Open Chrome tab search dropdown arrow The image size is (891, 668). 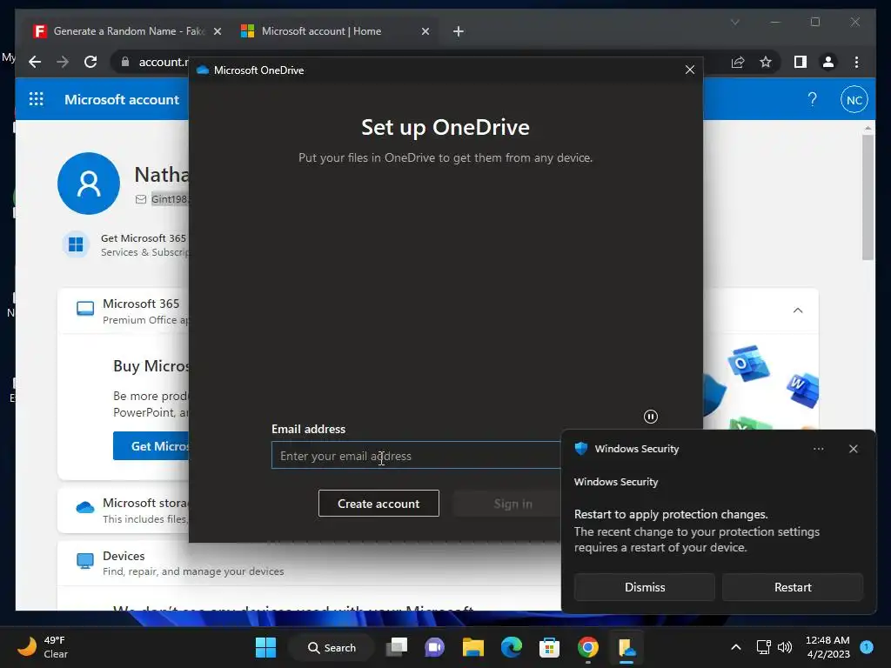tap(734, 22)
